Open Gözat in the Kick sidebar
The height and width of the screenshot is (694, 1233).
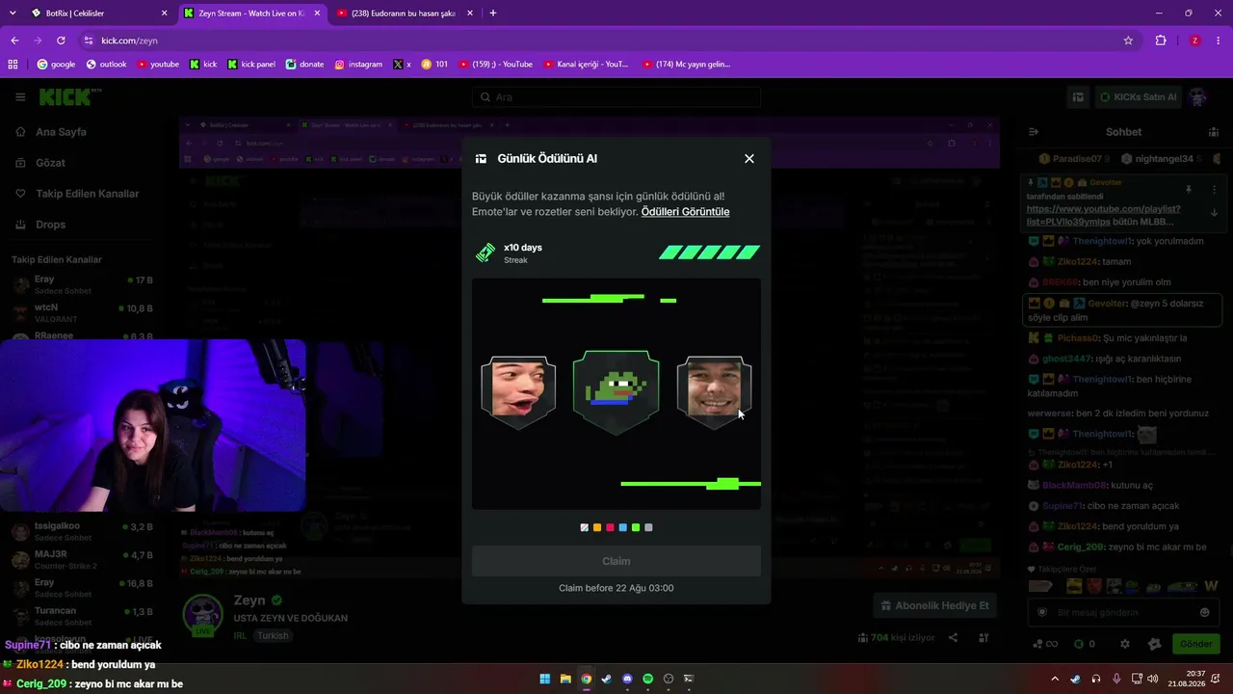(x=50, y=163)
